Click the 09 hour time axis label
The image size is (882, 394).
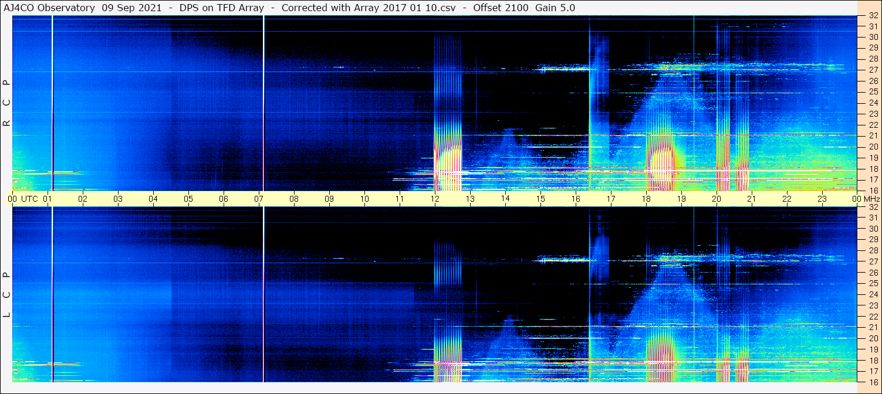pyautogui.click(x=329, y=199)
